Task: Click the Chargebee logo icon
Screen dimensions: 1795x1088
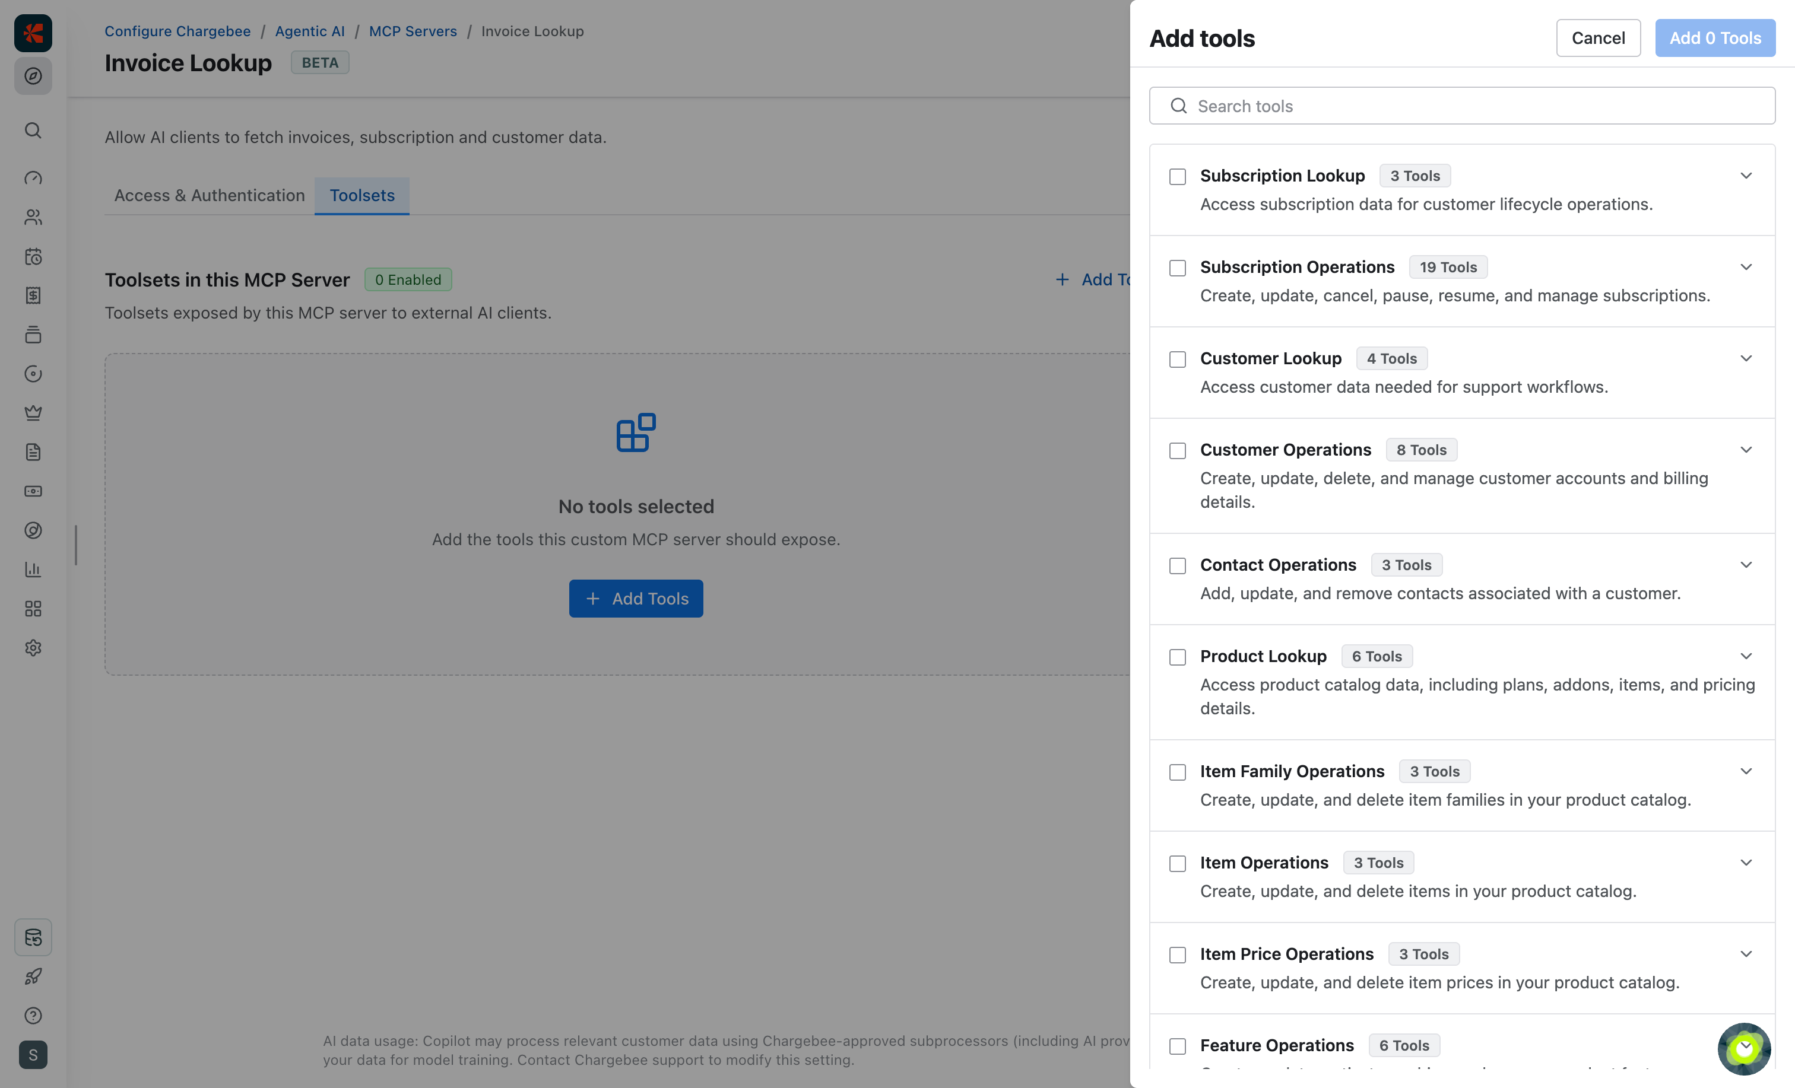Action: 33,33
